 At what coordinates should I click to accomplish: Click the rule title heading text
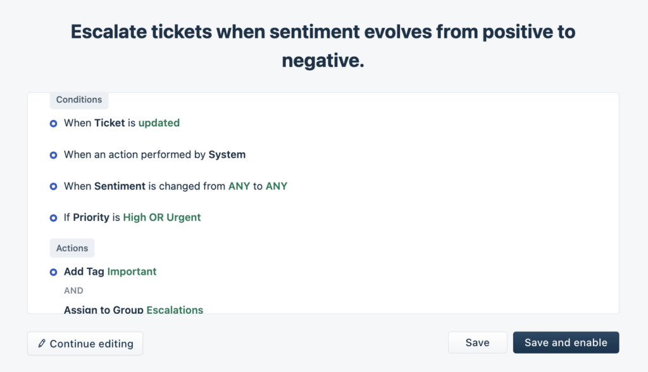(323, 45)
